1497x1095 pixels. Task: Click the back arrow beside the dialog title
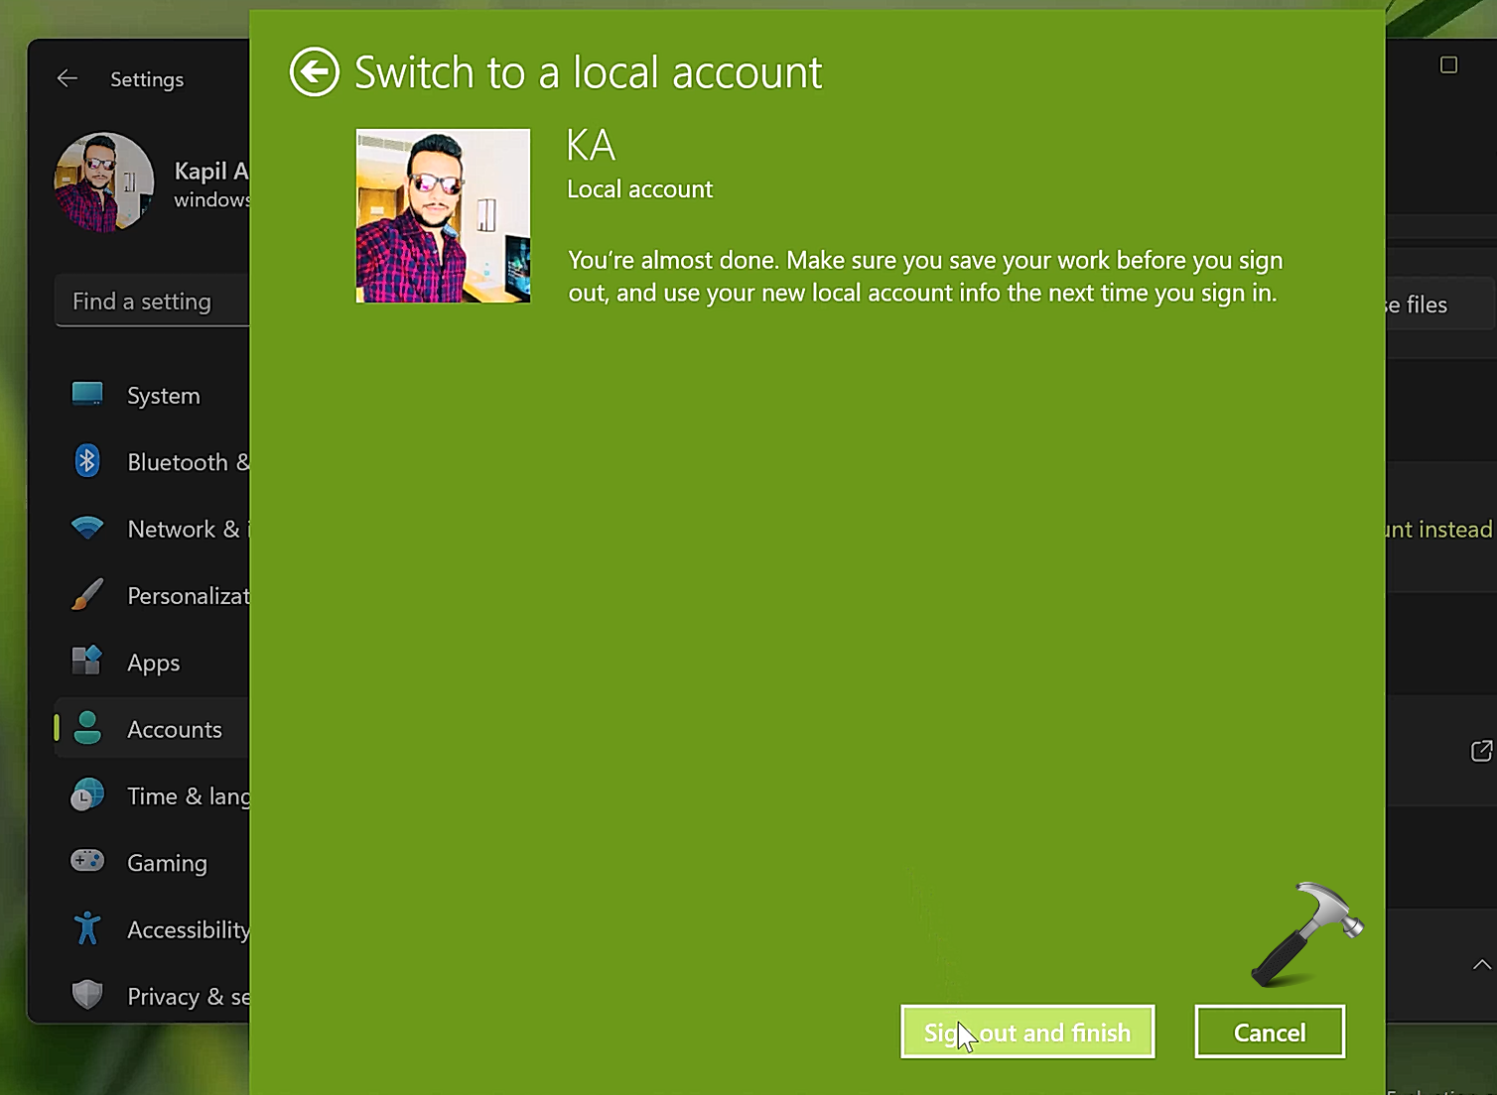(x=314, y=72)
